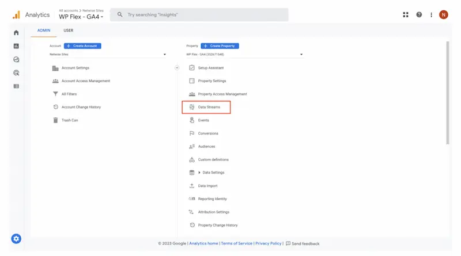Open the Home icon in left sidebar

[16, 33]
